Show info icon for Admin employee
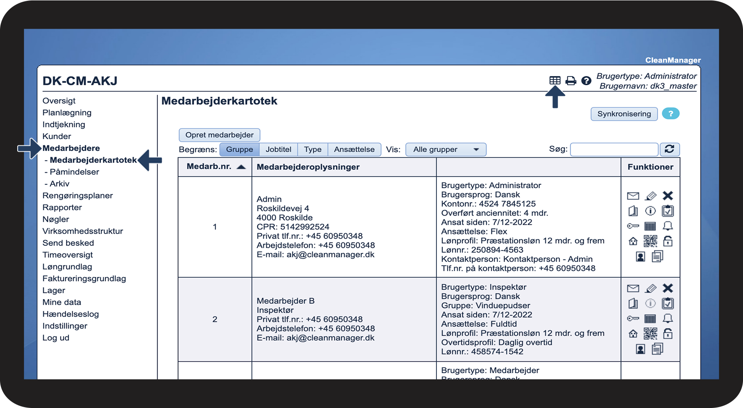 pyautogui.click(x=650, y=211)
